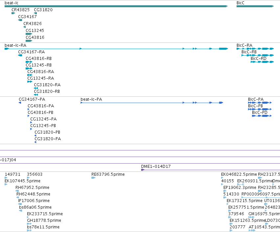Click the bs86a06.5prime EST label
The width and height of the screenshot is (280, 232).
tap(35, 207)
